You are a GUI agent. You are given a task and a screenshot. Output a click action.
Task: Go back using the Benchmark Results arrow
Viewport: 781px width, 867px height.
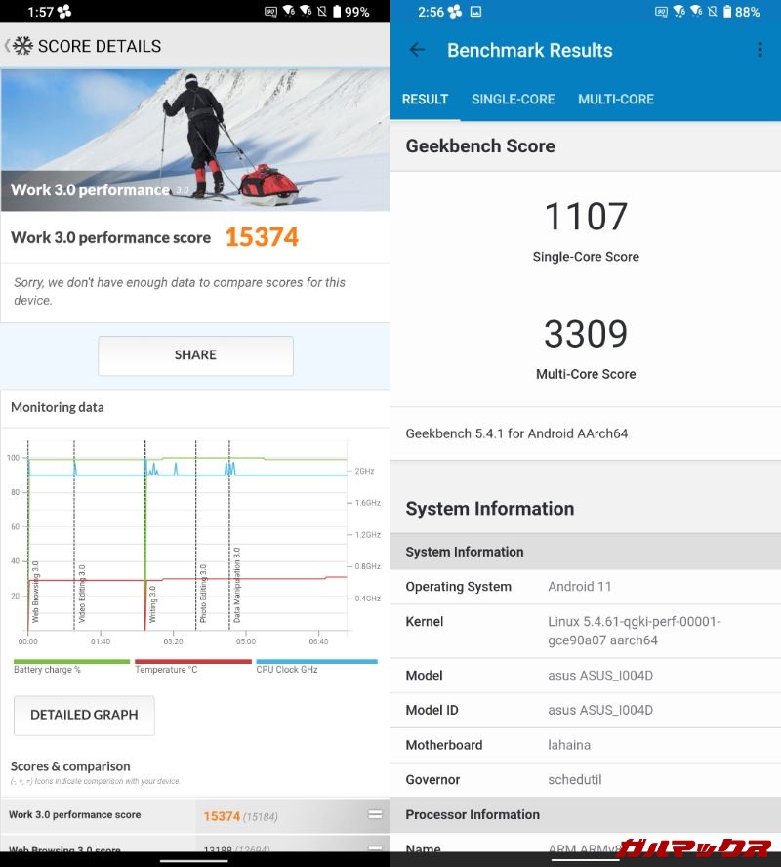click(417, 50)
